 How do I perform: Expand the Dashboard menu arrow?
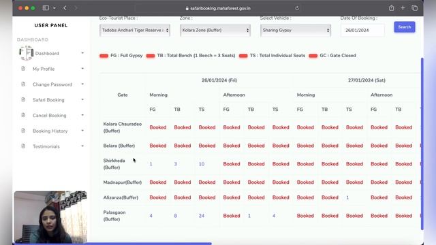coord(82,53)
